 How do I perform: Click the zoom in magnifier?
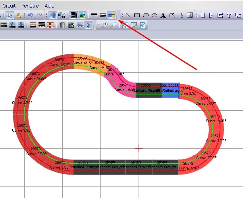tap(104, 25)
